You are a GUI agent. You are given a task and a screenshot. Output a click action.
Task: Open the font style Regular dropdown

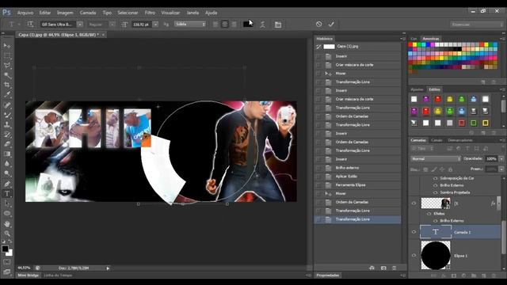[x=112, y=25]
